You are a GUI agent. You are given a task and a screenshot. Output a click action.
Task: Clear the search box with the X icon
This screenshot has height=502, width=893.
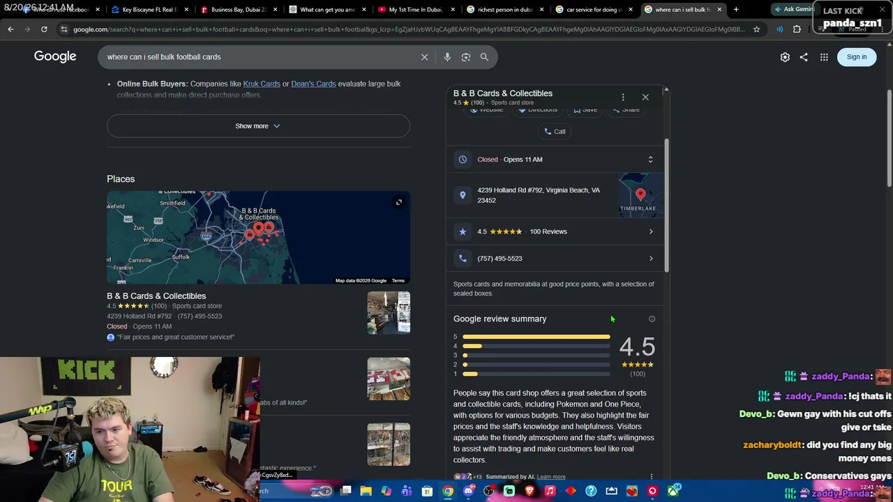point(424,57)
